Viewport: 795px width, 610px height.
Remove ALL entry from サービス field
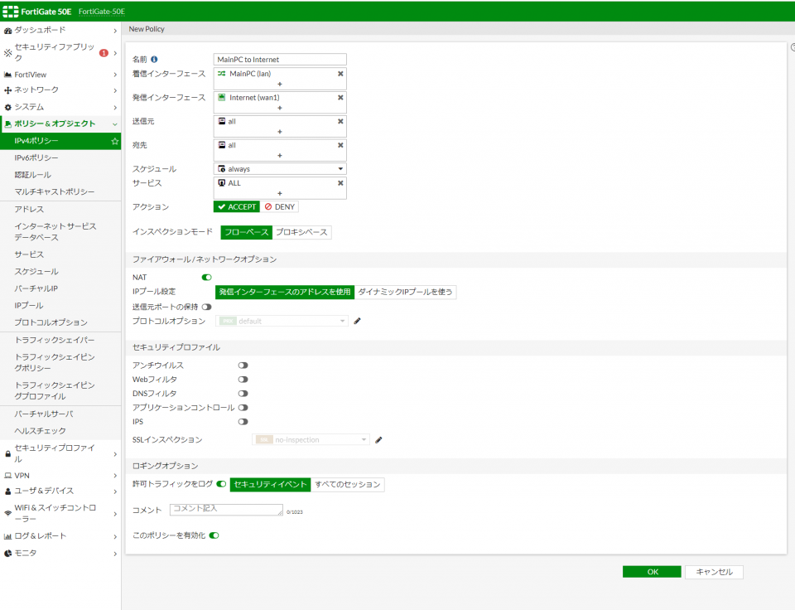(x=340, y=183)
